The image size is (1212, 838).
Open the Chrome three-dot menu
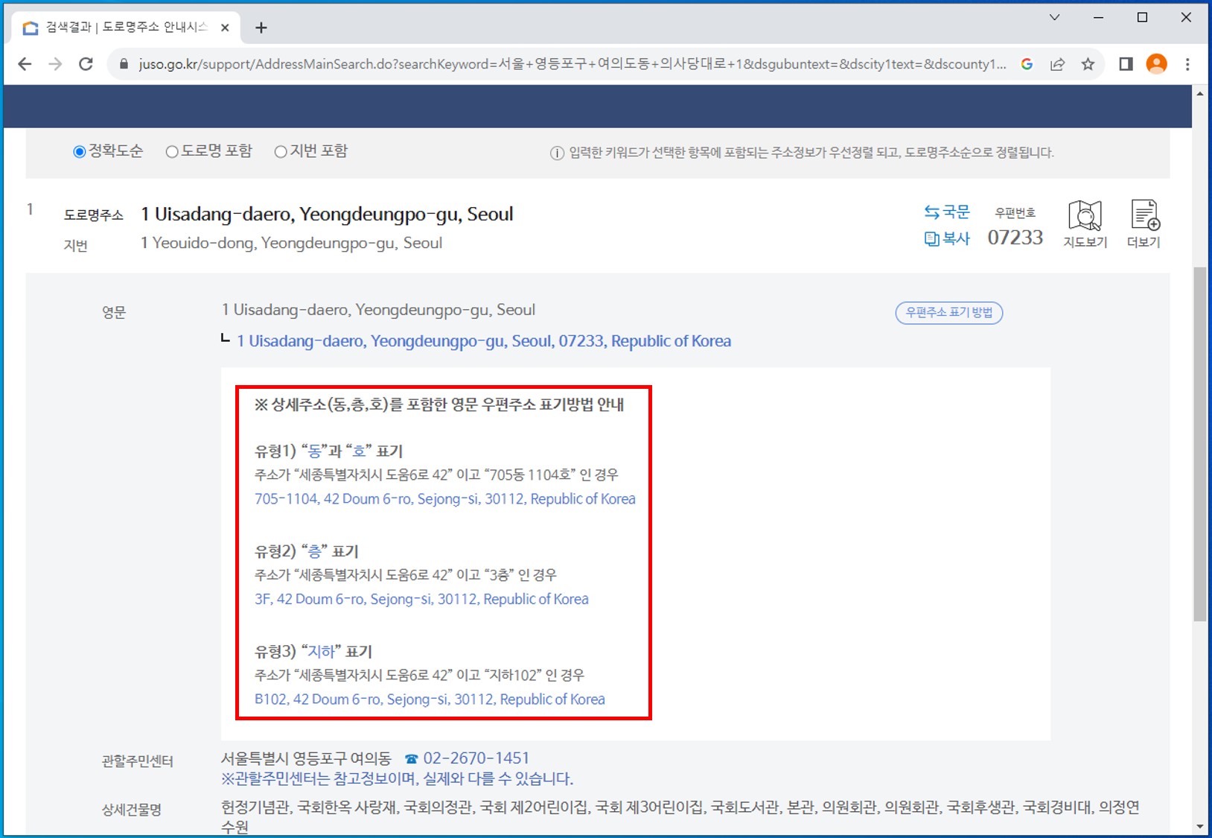coord(1187,64)
